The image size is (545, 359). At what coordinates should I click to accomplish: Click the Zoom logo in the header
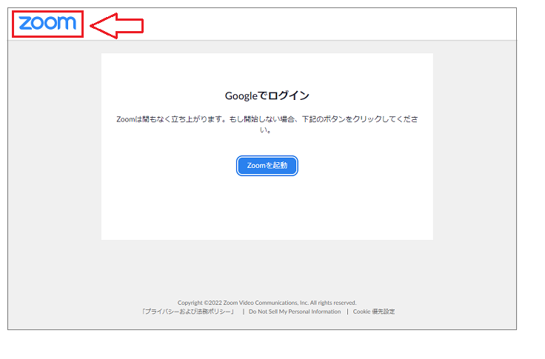tap(47, 23)
